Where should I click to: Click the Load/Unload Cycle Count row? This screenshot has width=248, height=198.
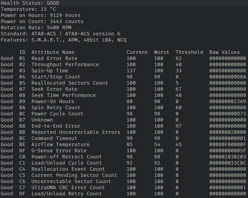[66, 163]
